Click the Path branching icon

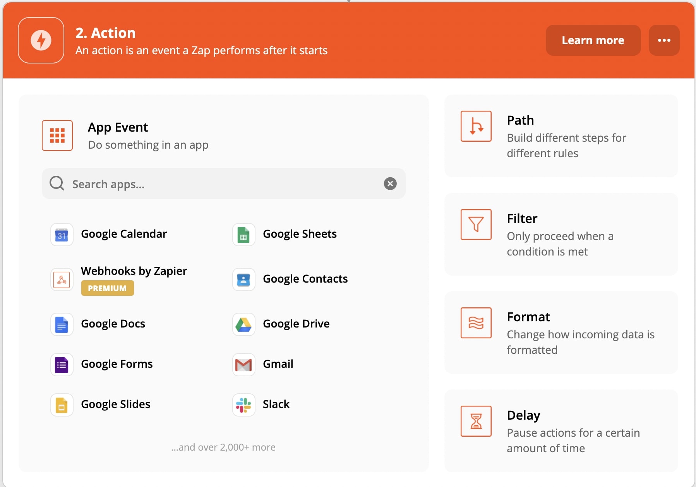click(x=476, y=126)
